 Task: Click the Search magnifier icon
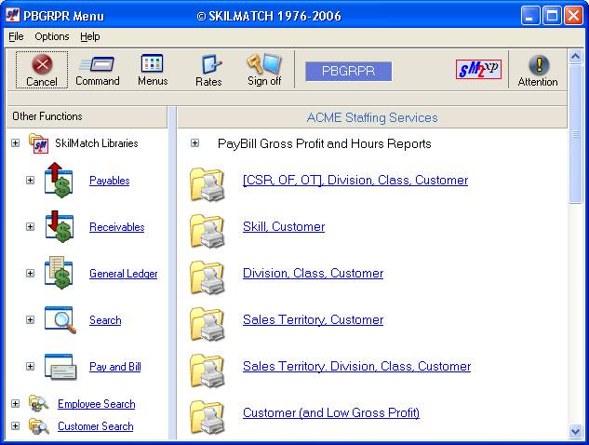coord(60,320)
